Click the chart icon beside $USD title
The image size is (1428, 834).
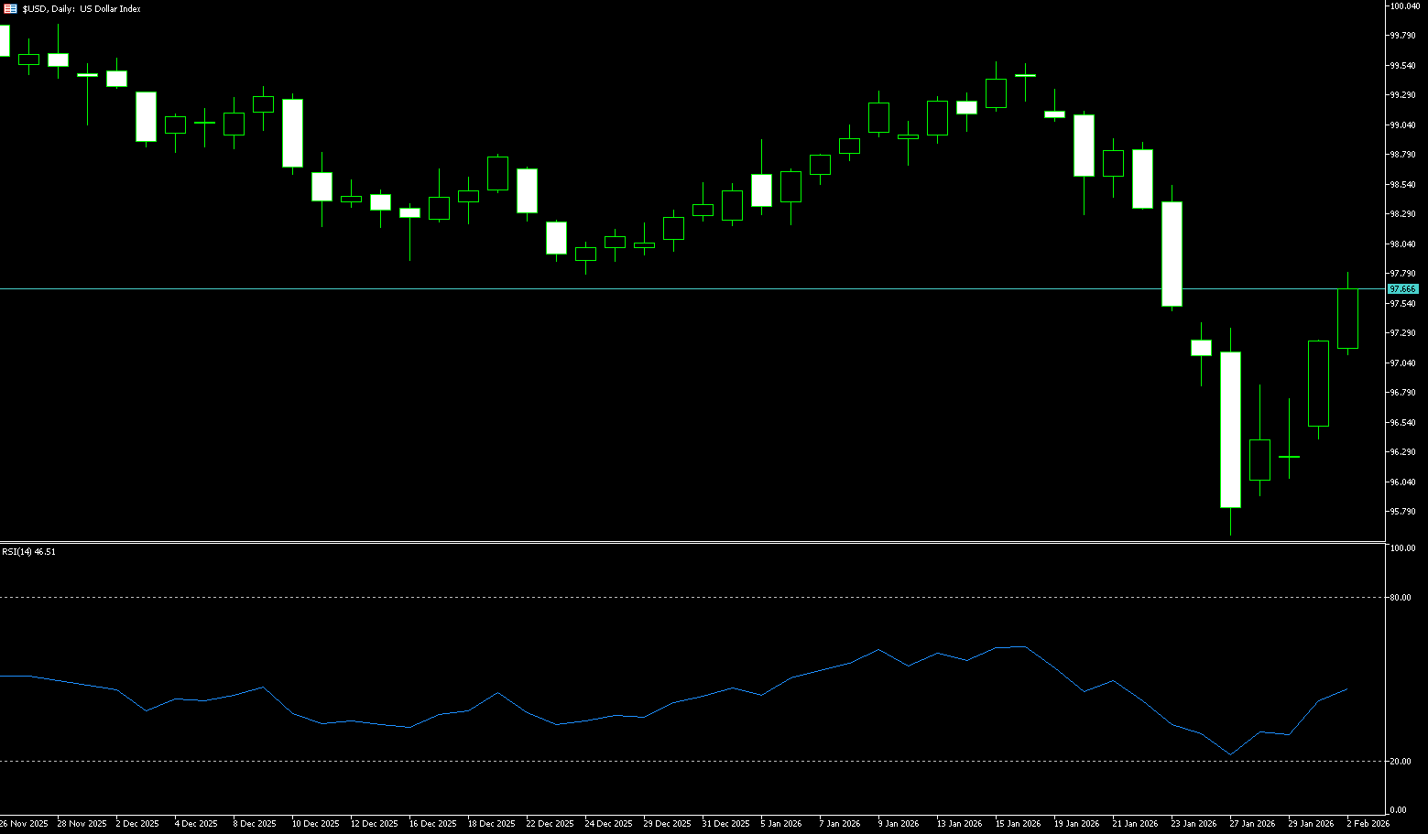pos(10,8)
